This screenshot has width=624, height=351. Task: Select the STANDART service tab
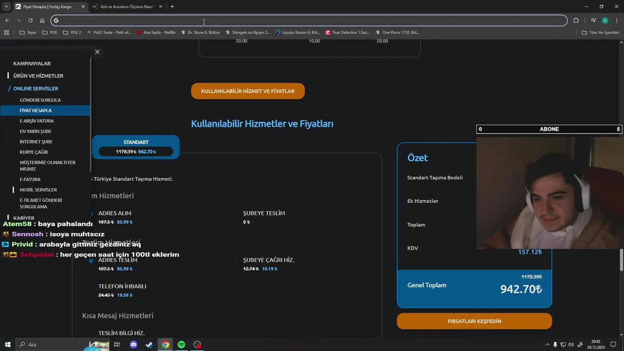[x=136, y=147]
